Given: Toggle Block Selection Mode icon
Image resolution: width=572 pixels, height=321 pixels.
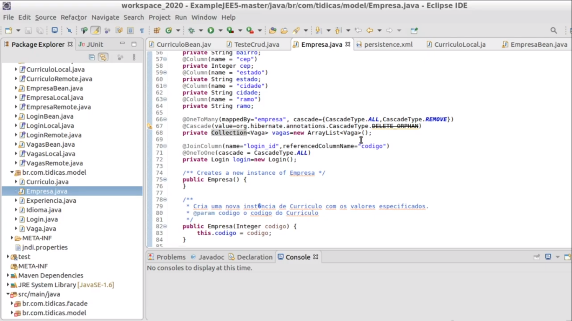Looking at the screenshot, I should click(x=130, y=31).
